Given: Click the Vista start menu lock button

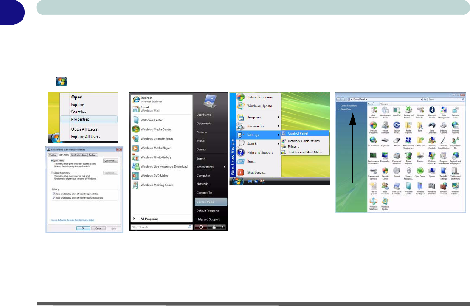Looking at the screenshot, I should pos(214,227).
